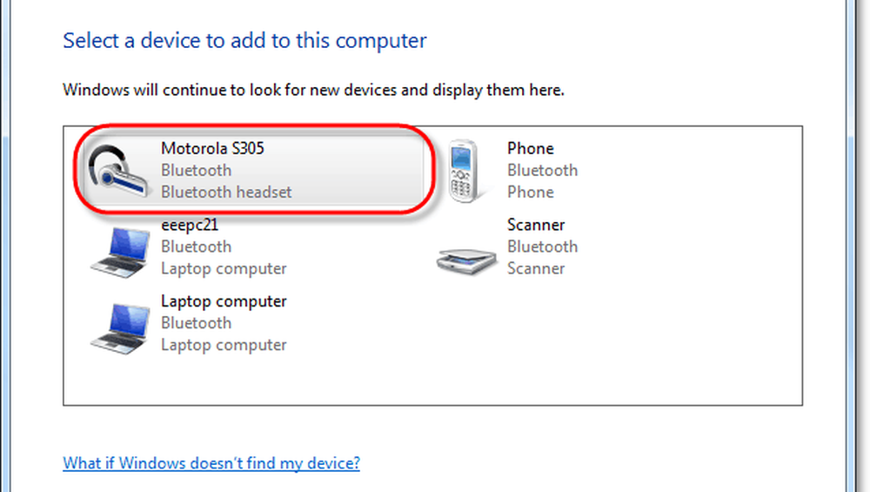
Task: Pick the 'Scanner' device name title
Action: point(536,225)
